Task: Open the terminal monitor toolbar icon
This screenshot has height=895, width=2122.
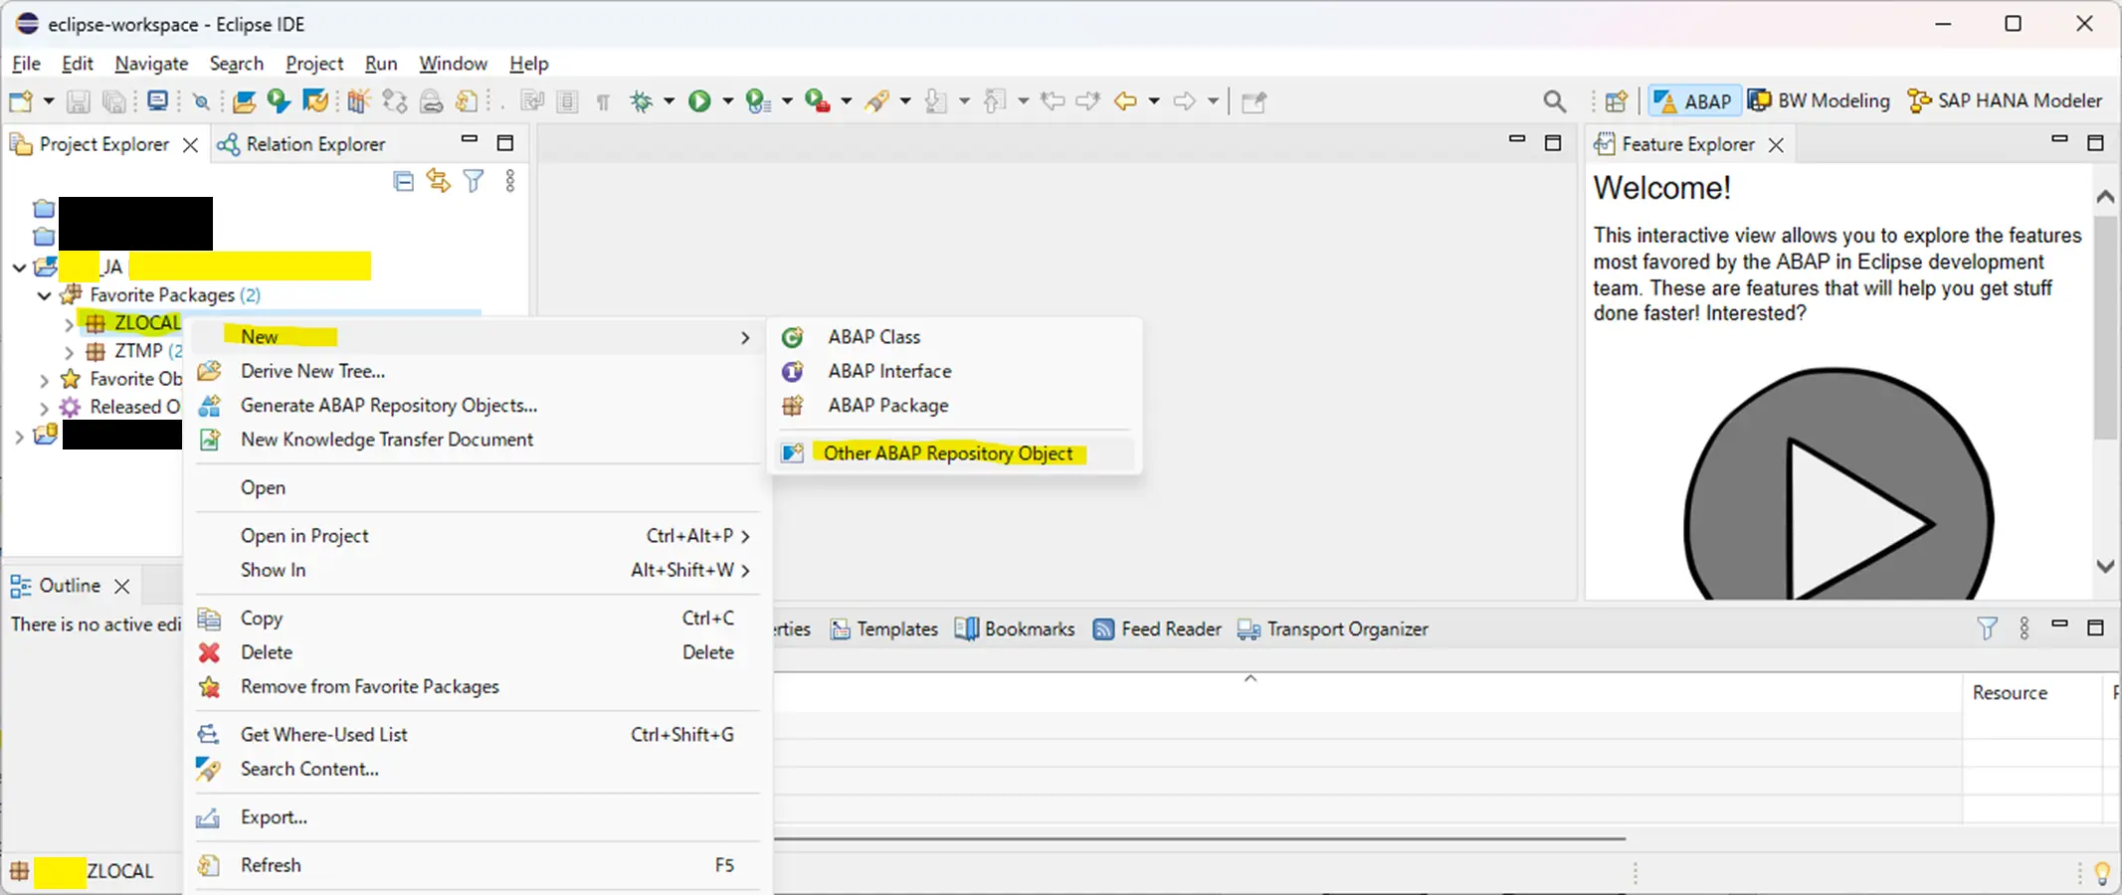Action: pos(157,101)
